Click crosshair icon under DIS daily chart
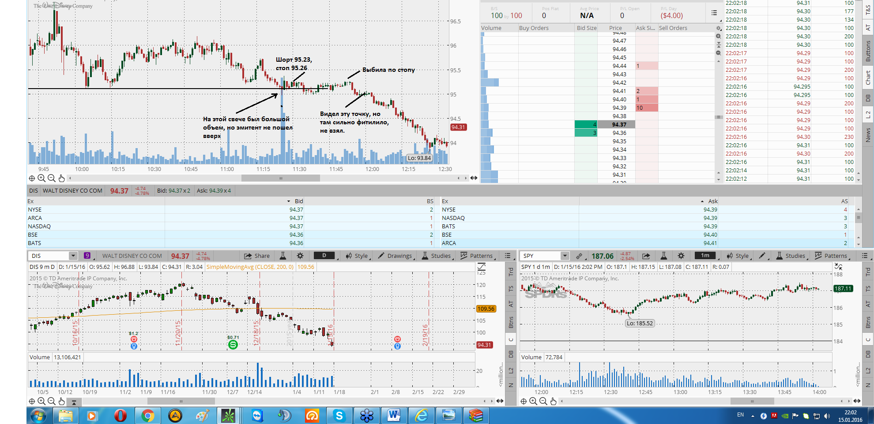This screenshot has width=874, height=424. click(32, 401)
